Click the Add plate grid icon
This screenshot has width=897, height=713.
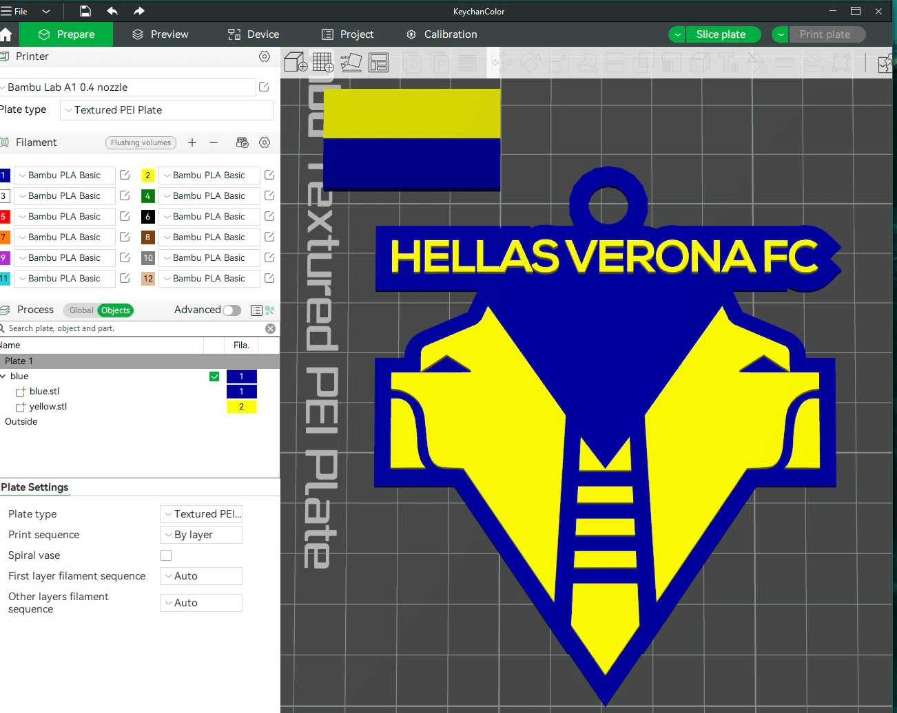323,63
